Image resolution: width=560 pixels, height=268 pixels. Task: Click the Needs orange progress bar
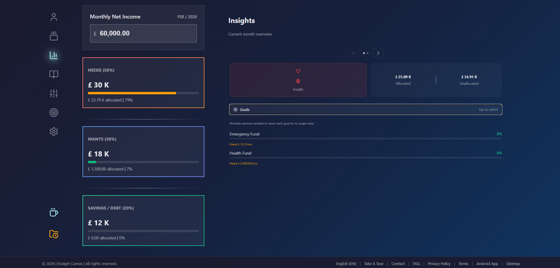click(x=143, y=93)
